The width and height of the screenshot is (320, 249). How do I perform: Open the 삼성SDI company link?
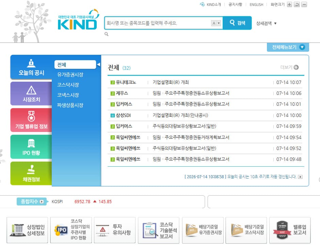(x=123, y=115)
